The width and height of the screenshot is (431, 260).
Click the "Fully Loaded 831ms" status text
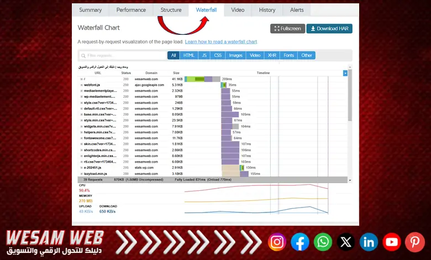190,180
